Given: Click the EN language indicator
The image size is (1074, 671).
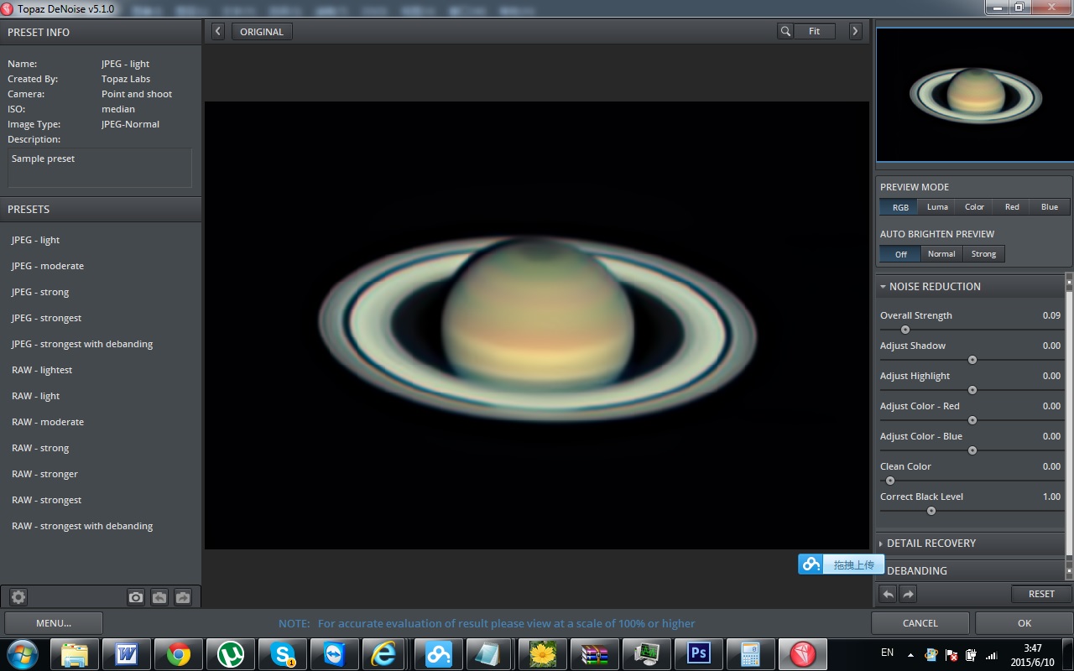Looking at the screenshot, I should [x=887, y=652].
